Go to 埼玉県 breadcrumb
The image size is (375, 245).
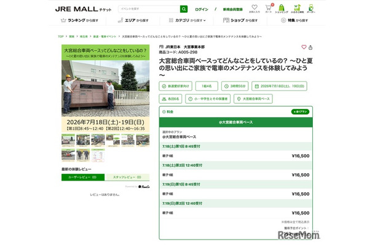pyautogui.click(x=84, y=37)
